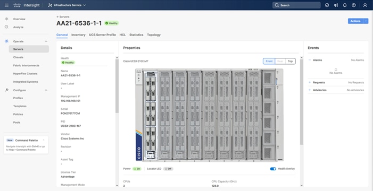Screen dimensions: 373x191
Task: Click the Power On status indicator
Action: 137,169
